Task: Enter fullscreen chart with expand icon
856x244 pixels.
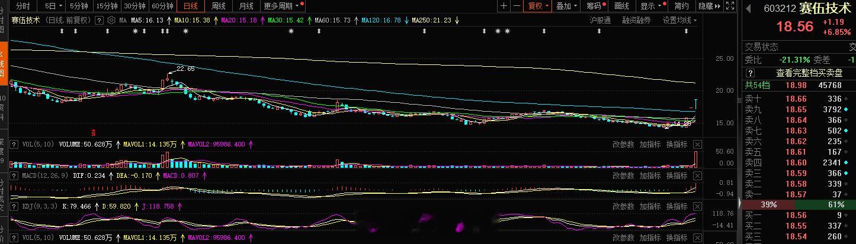Action: 730,6
